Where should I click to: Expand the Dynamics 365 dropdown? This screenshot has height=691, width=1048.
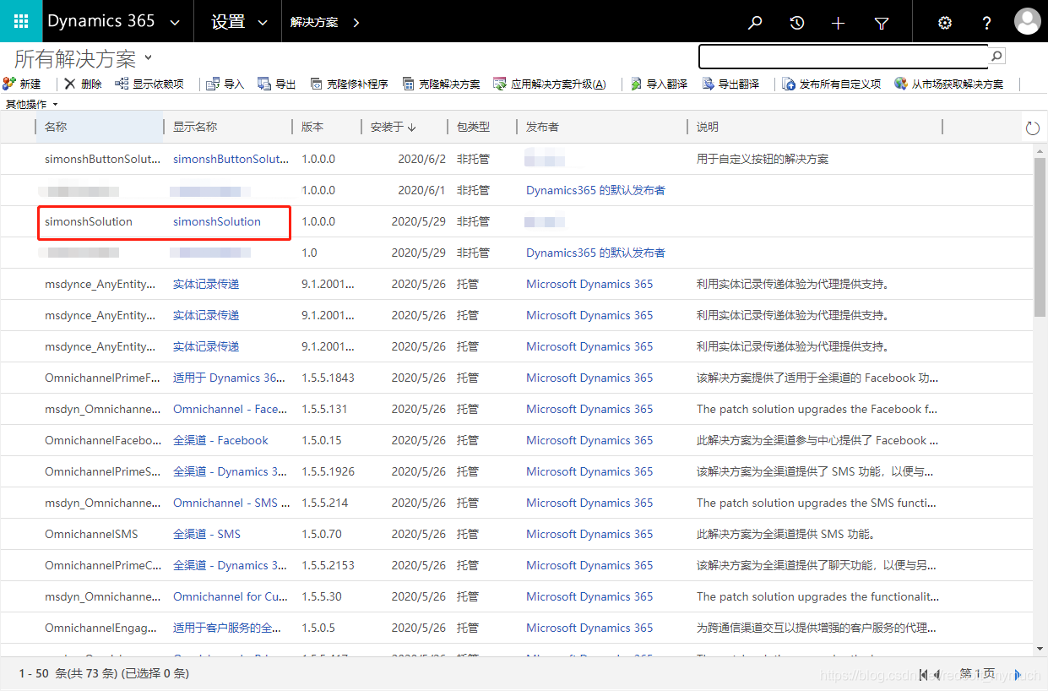175,23
